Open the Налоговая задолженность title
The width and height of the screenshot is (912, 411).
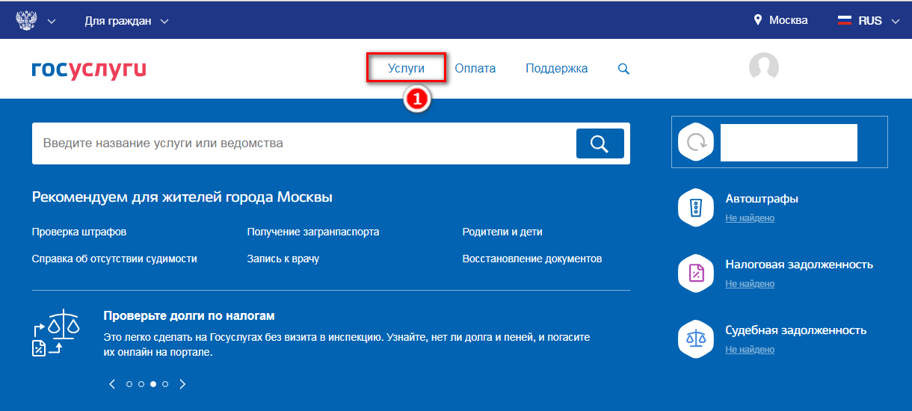point(799,265)
